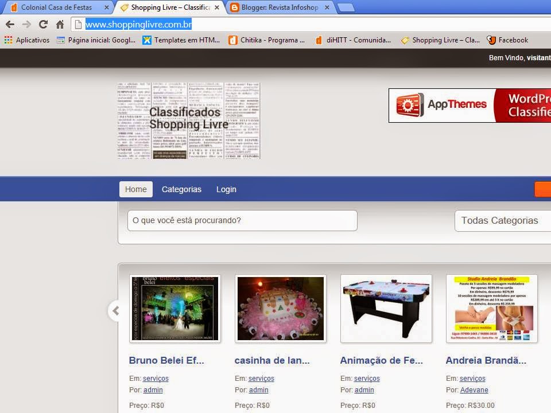Open the 'Animação de Fe...' listing title
Image resolution: width=551 pixels, height=413 pixels.
click(x=381, y=360)
